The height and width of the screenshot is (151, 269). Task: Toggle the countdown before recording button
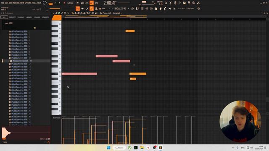click(x=87, y=3)
